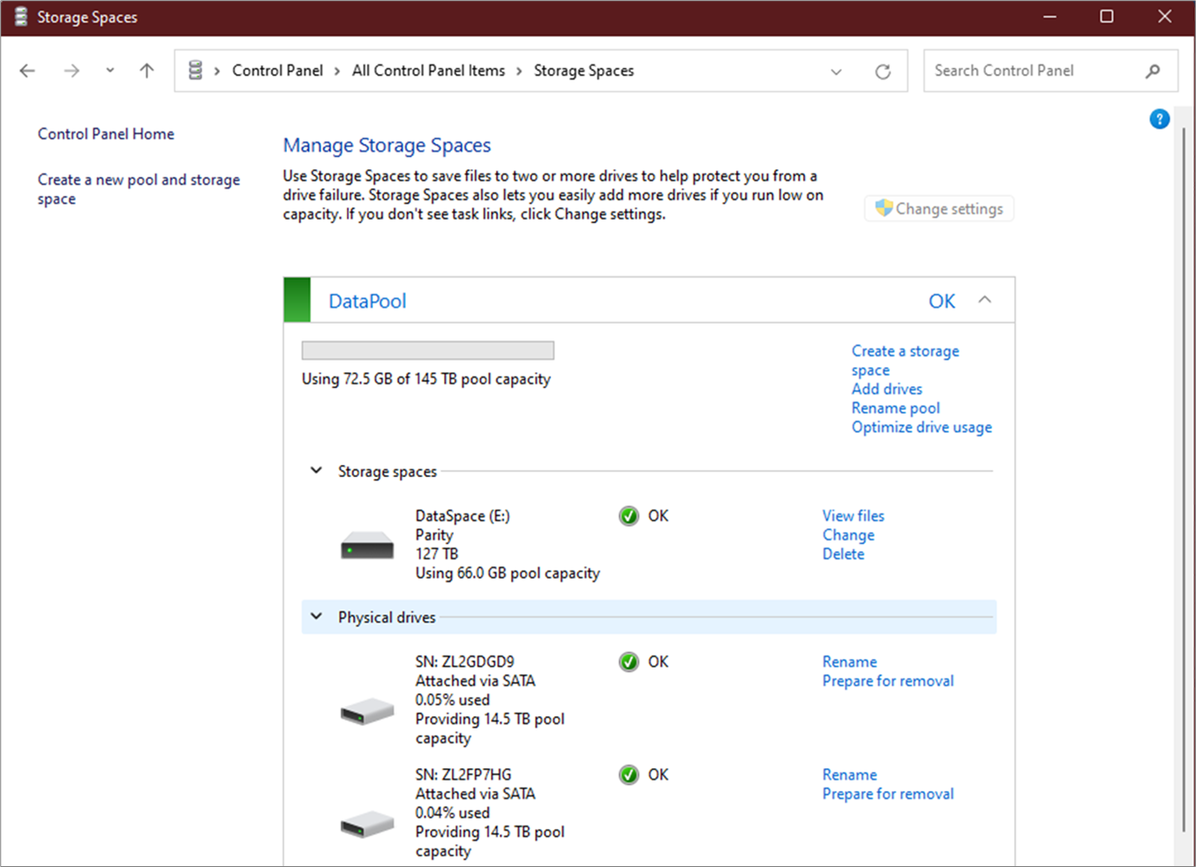Screen dimensions: 1196x867
Task: Click Change for DataSpace storage space
Action: click(x=848, y=535)
